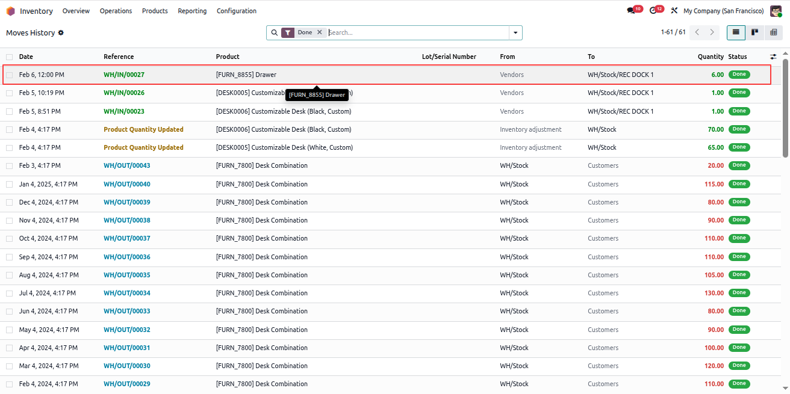Open the Reporting menu
The width and height of the screenshot is (790, 394).
click(x=192, y=11)
